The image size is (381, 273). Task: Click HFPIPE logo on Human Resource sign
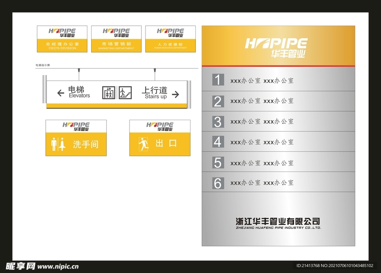pyautogui.click(x=170, y=33)
